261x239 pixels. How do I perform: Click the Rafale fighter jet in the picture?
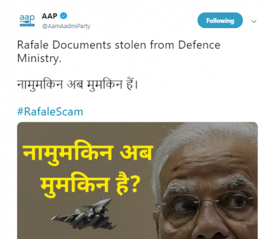(x=85, y=212)
